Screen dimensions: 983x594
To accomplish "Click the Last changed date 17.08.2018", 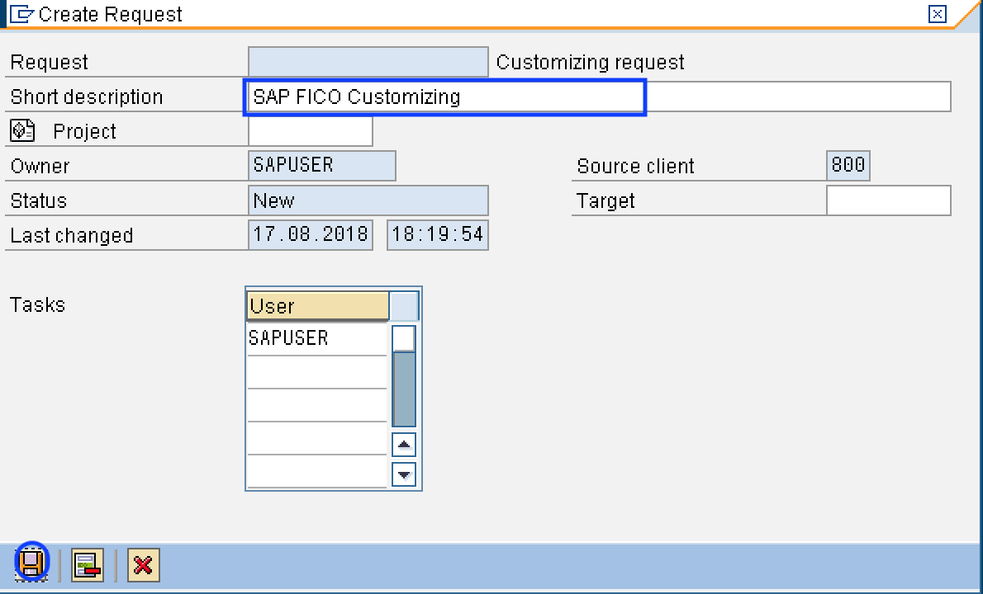I will (x=311, y=235).
